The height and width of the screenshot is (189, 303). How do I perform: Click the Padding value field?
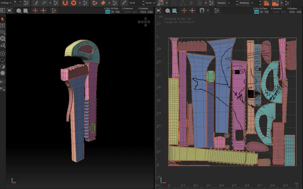click(x=254, y=3)
